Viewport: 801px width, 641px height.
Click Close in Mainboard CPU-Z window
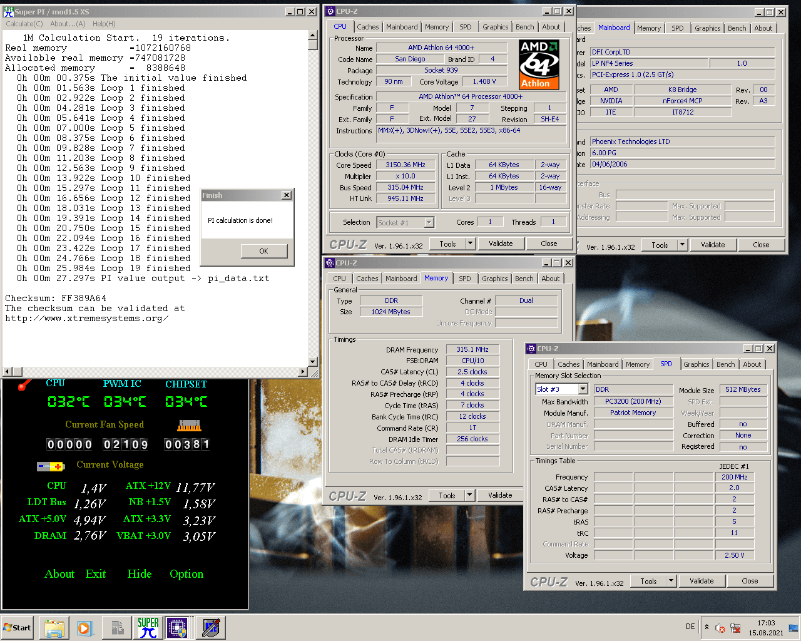761,245
